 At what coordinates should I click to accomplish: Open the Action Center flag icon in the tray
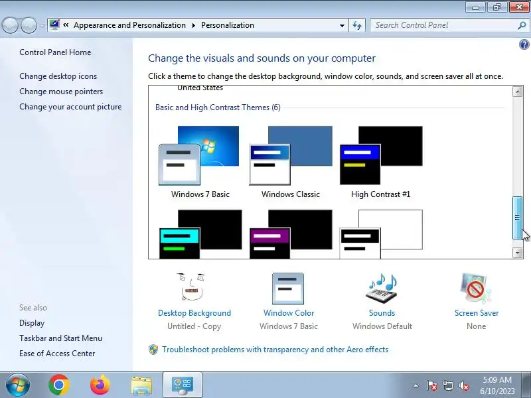tap(432, 385)
